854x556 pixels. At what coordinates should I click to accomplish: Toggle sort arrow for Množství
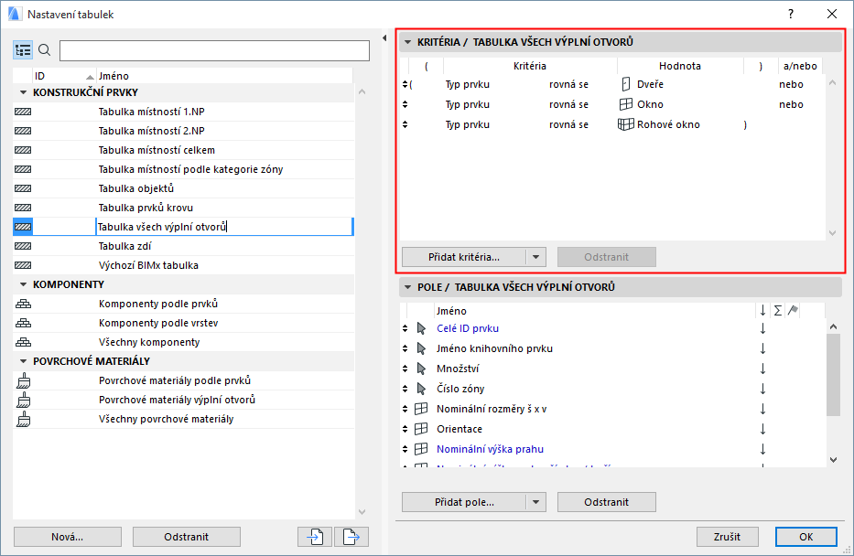pyautogui.click(x=762, y=369)
